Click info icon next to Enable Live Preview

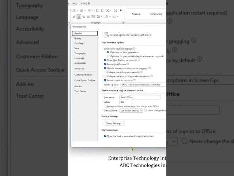[x=128, y=64]
